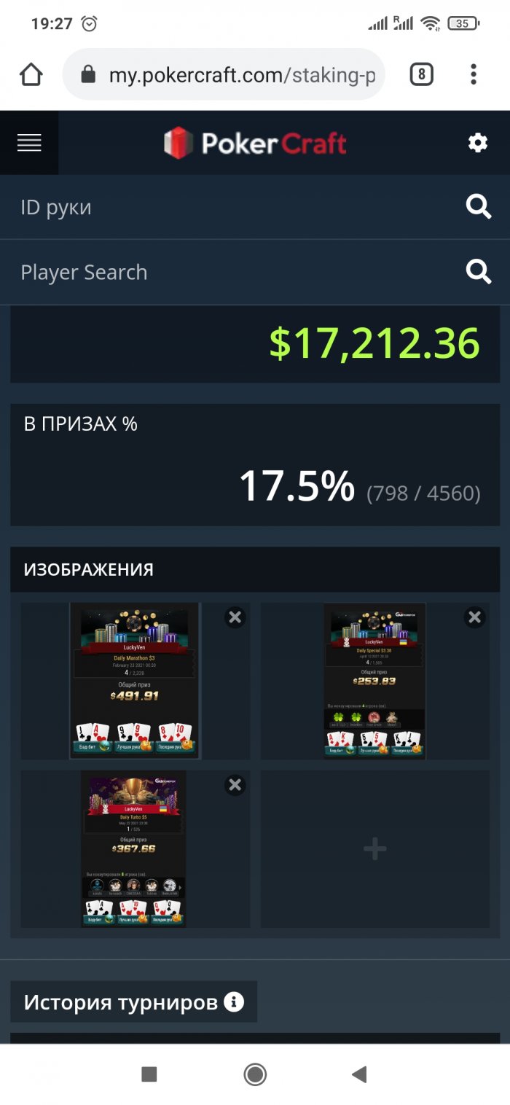Viewport: 510px width, 1105px height.
Task: Go to the browser home page icon
Action: tap(31, 74)
